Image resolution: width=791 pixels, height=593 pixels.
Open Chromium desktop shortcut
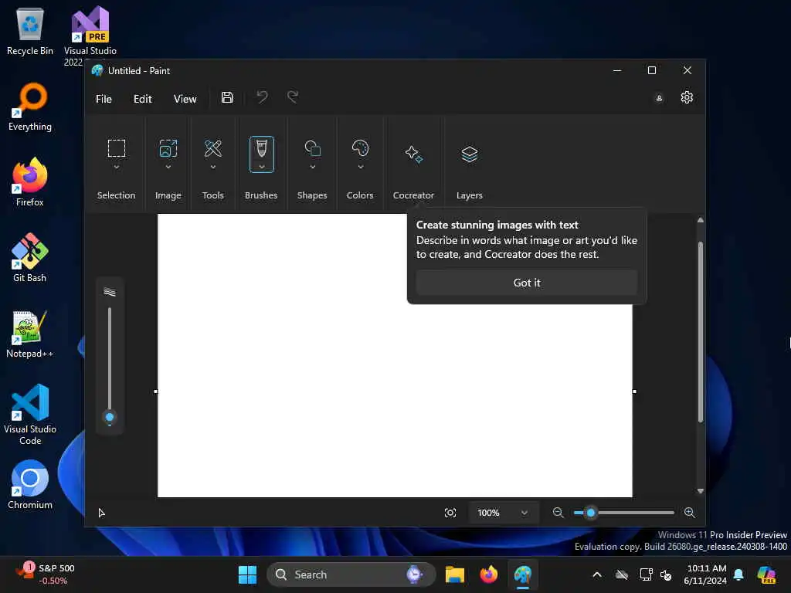click(x=30, y=485)
